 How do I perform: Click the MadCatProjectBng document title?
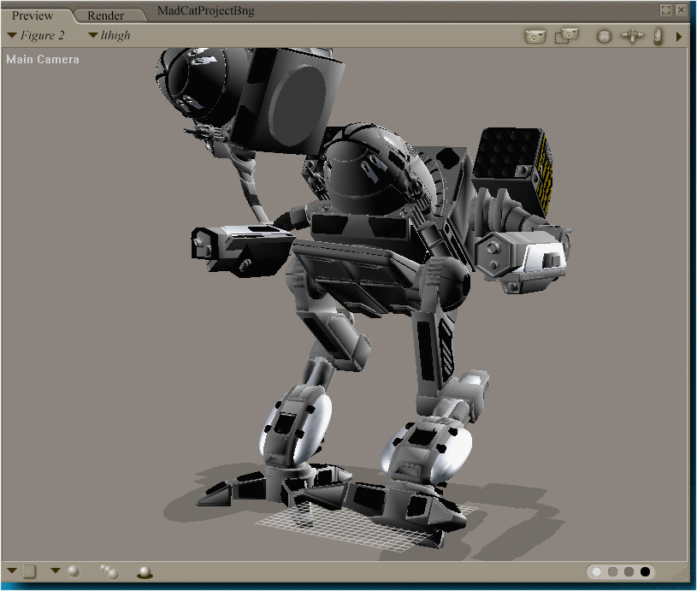click(206, 10)
